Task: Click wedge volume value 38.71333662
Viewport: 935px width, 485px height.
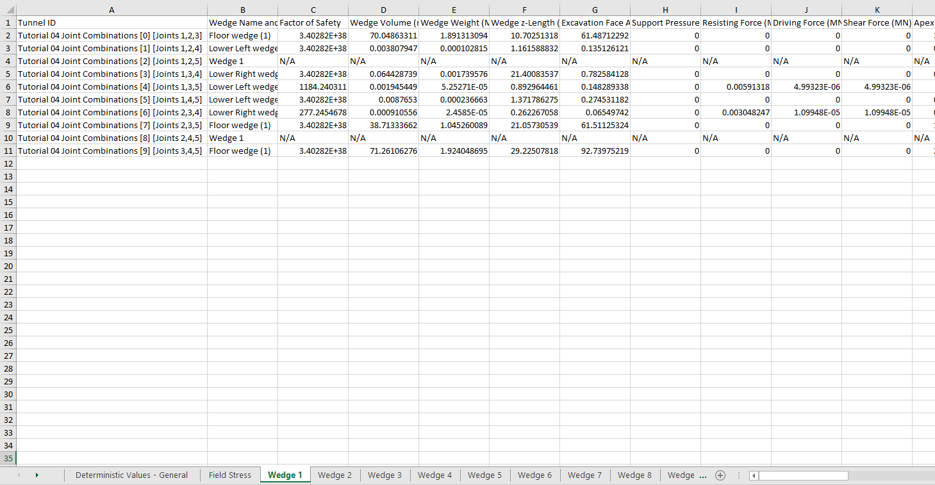Action: coord(383,125)
